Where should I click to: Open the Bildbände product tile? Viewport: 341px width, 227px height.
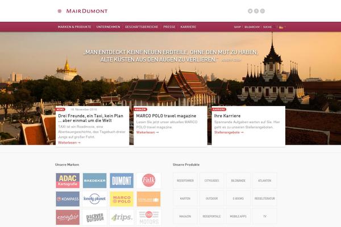tap(238, 180)
